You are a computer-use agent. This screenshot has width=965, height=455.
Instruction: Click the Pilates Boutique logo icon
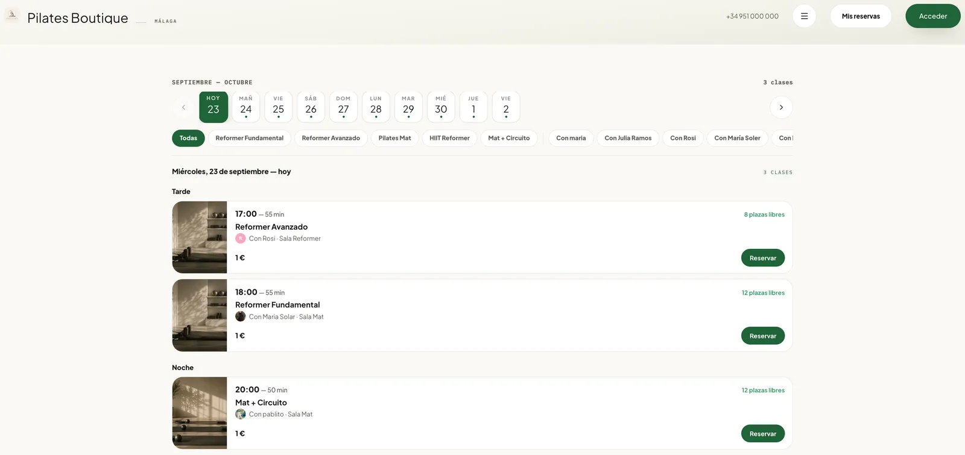point(12,15)
